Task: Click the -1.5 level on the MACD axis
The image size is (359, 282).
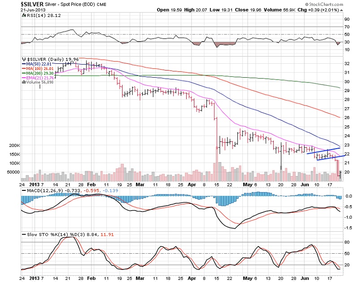Action: pyautogui.click(x=348, y=228)
